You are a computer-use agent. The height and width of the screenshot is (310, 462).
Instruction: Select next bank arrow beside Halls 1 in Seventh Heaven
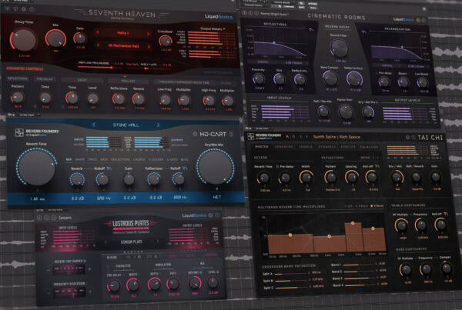(148, 34)
